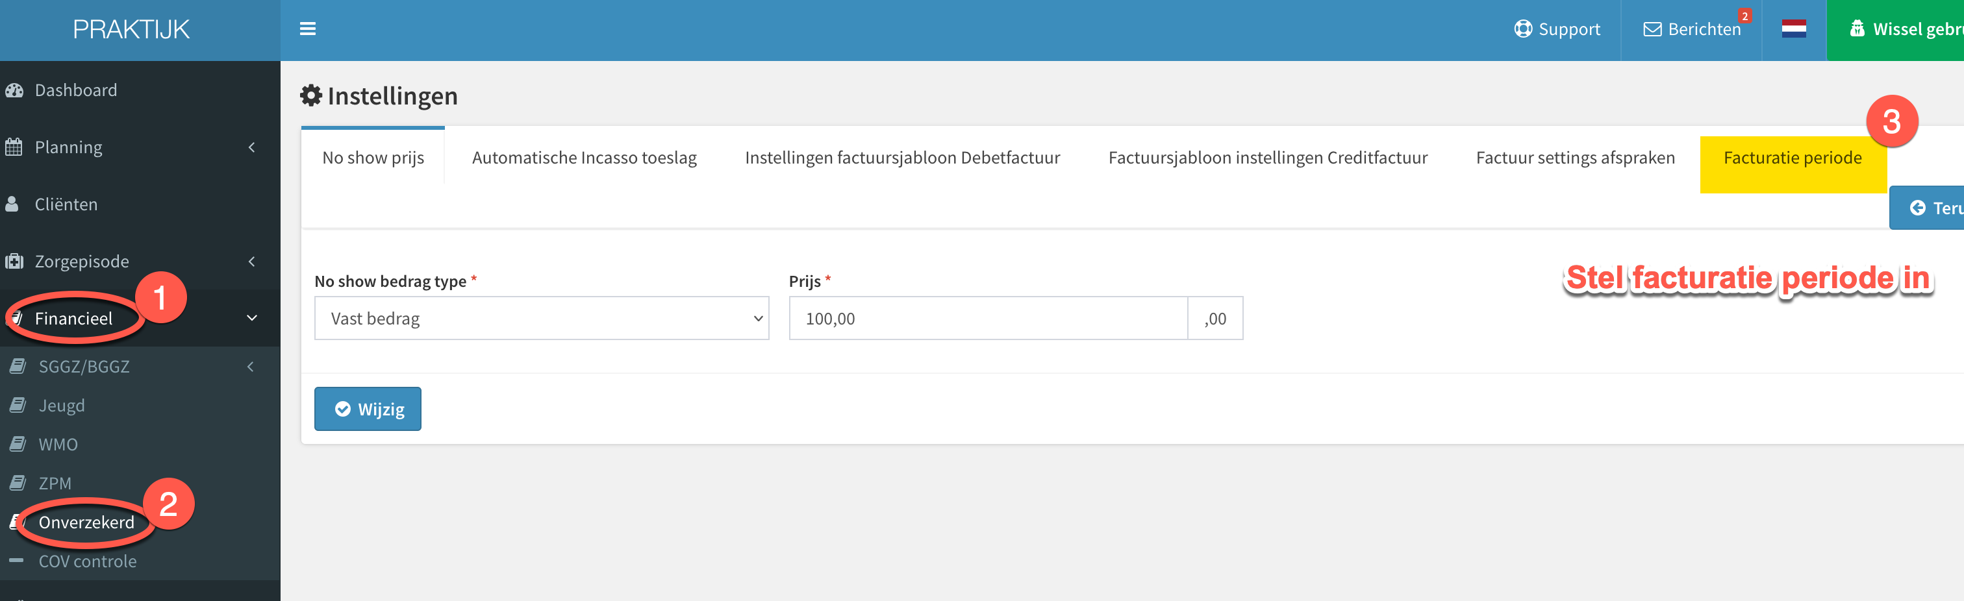Click the ZPM book icon
The width and height of the screenshot is (1964, 601).
[x=18, y=483]
